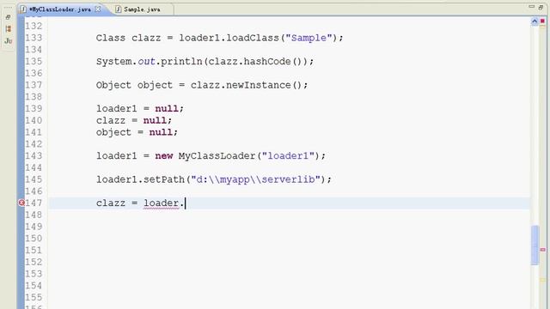Viewport: 550px width, 309px height.
Task: Close the MyClassLoader.java tab
Action: click(98, 9)
